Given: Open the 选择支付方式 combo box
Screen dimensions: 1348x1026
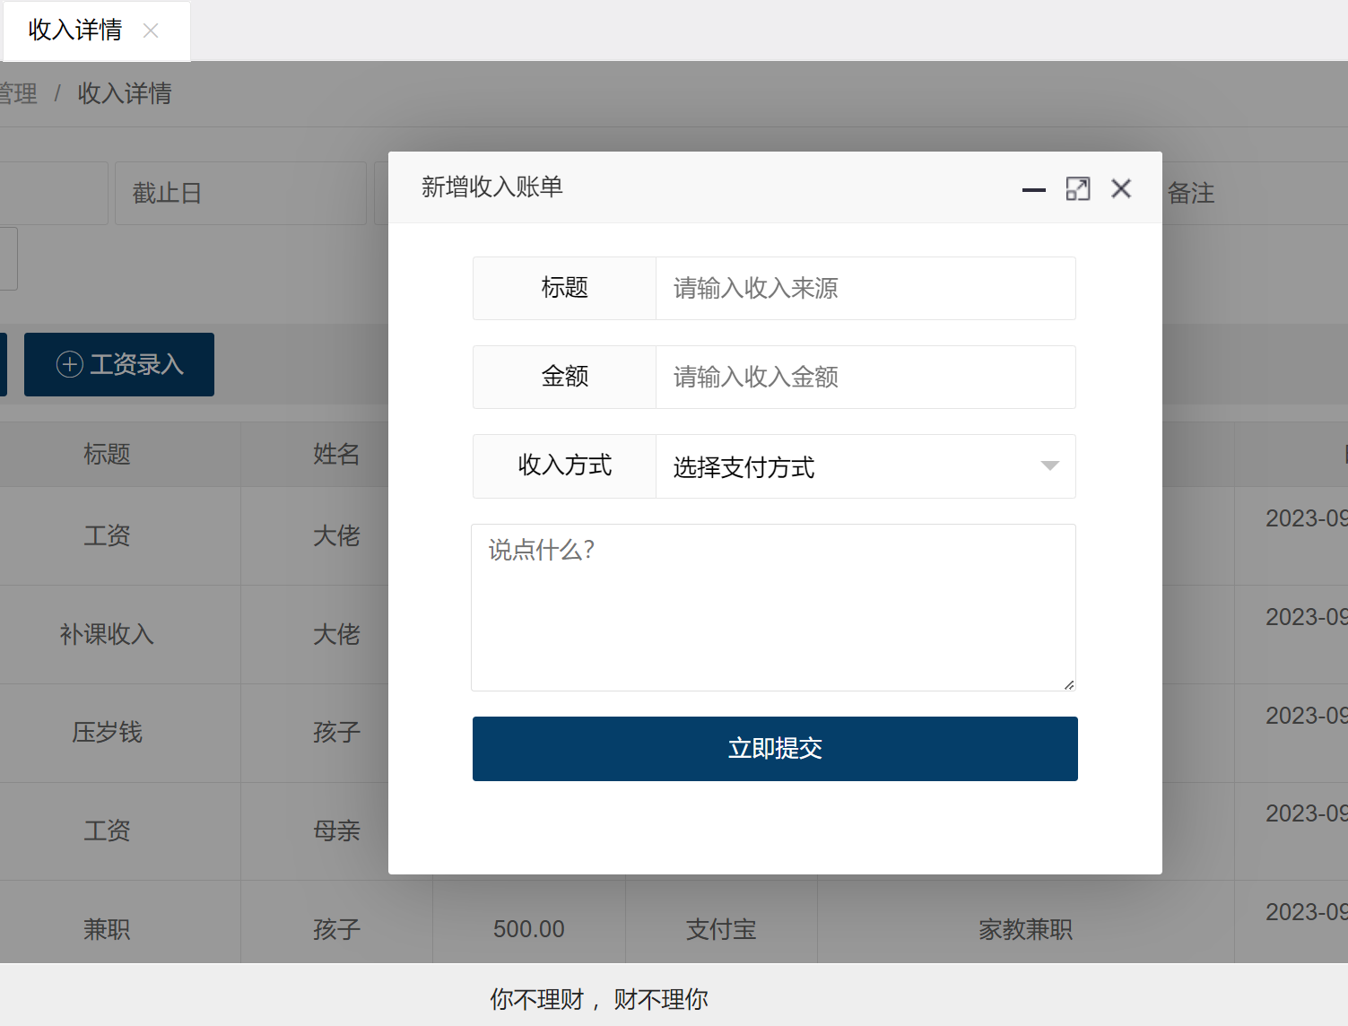Looking at the screenshot, I should coord(852,466).
